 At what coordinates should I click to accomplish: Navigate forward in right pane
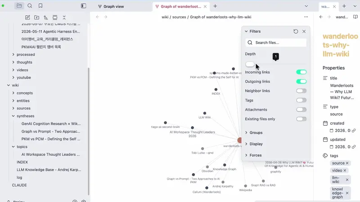(329, 17)
